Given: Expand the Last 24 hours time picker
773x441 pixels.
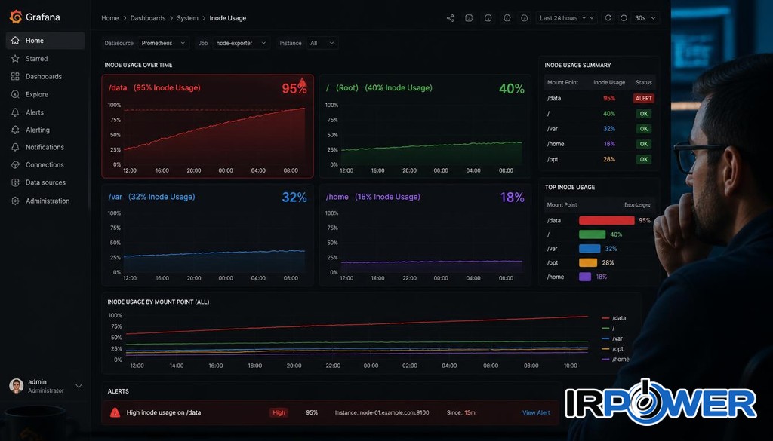Looking at the screenshot, I should (566, 18).
